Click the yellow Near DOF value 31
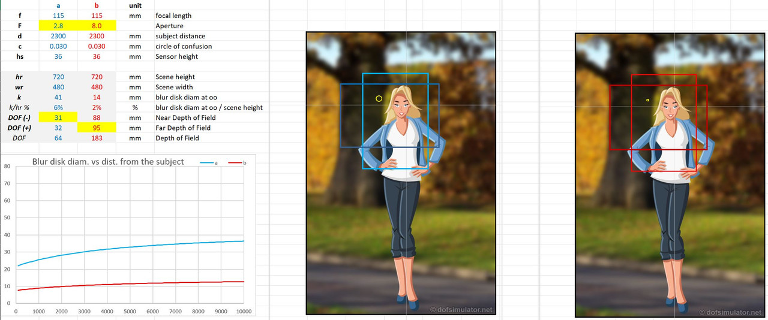Screen dimensions: 768x320 tap(58, 118)
